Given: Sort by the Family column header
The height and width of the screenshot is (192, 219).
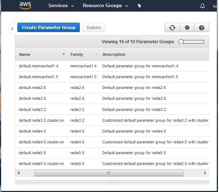Looking at the screenshot, I should coord(77,54).
